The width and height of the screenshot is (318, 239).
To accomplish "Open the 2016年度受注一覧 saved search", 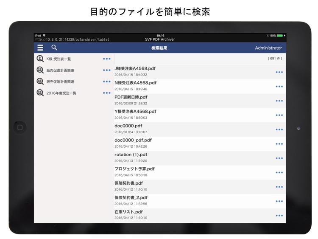I will click(61, 93).
